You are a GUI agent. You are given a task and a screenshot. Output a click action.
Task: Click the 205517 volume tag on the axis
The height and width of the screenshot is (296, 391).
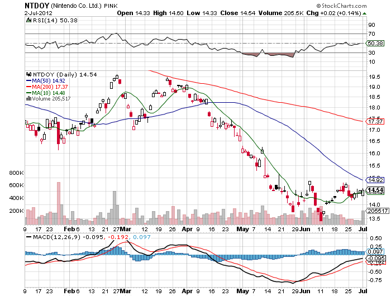tap(378, 211)
